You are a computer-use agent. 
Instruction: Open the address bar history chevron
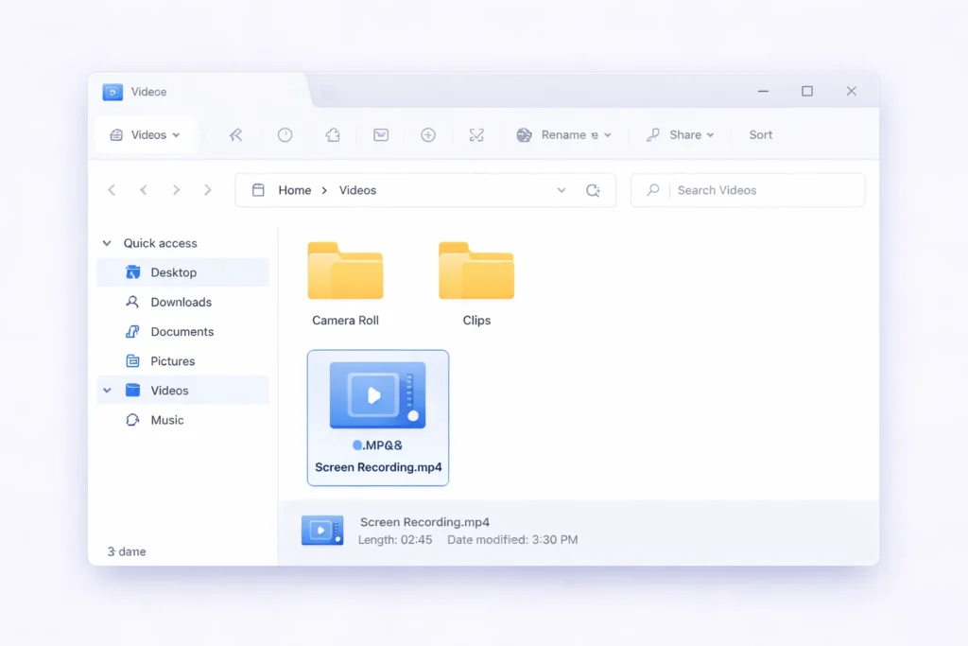pyautogui.click(x=562, y=190)
